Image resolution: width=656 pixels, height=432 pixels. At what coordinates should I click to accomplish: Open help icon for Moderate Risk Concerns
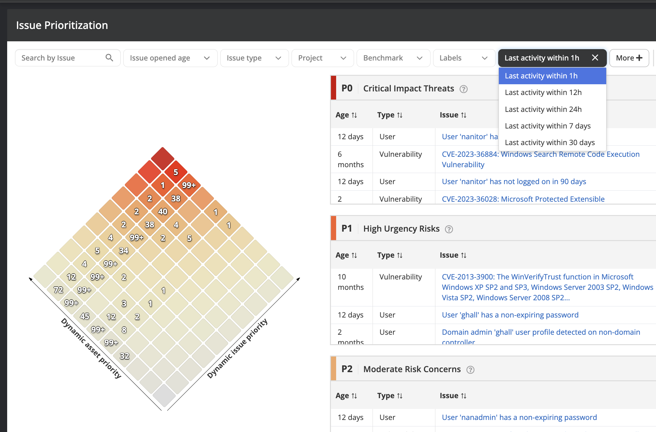pos(470,370)
